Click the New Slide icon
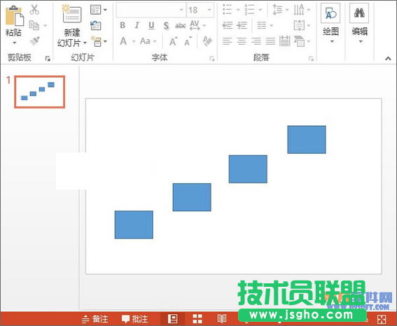 pos(72,14)
